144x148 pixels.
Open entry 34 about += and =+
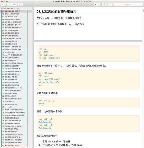pyautogui.click(x=8, y=101)
